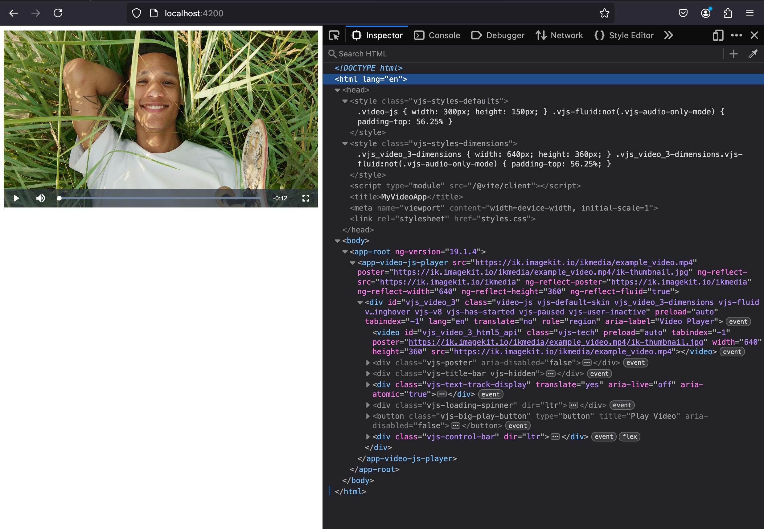The height and width of the screenshot is (529, 764).
Task: Reload the current page
Action: tap(58, 13)
